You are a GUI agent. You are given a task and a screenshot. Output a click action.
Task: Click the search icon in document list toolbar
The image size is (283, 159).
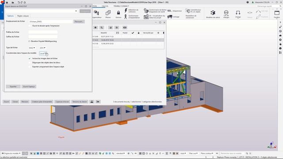[102, 27]
